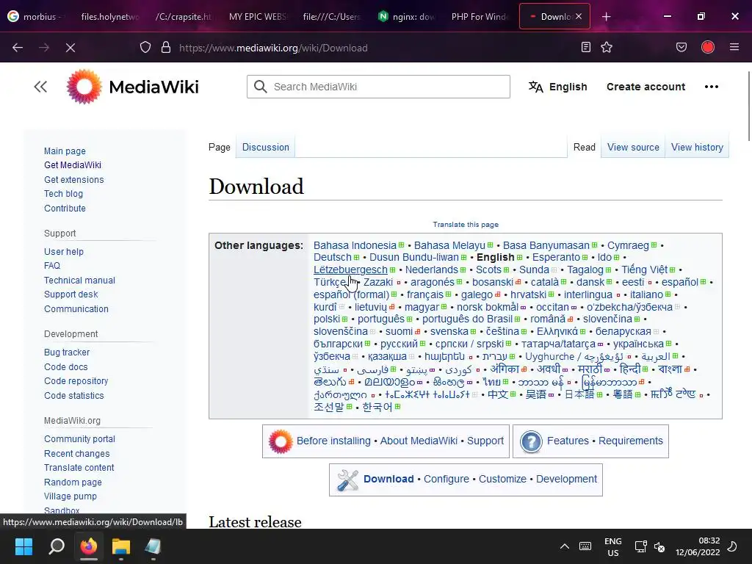Open Recent changes in sidebar
Image resolution: width=752 pixels, height=564 pixels.
tap(76, 454)
